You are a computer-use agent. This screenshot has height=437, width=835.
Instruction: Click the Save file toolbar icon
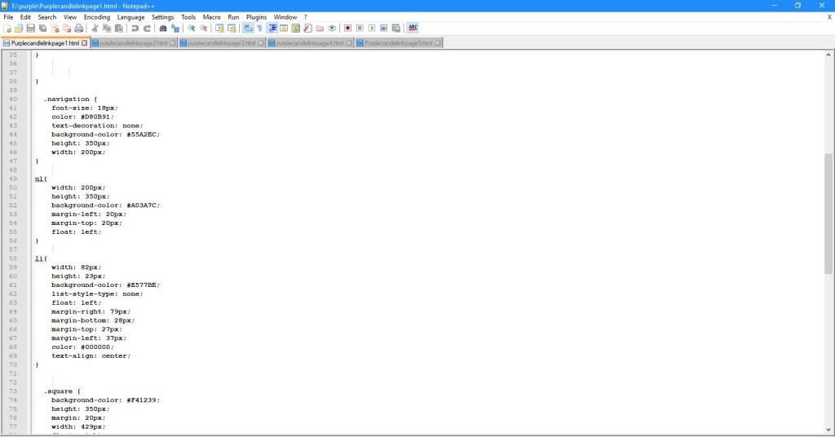tap(30, 28)
